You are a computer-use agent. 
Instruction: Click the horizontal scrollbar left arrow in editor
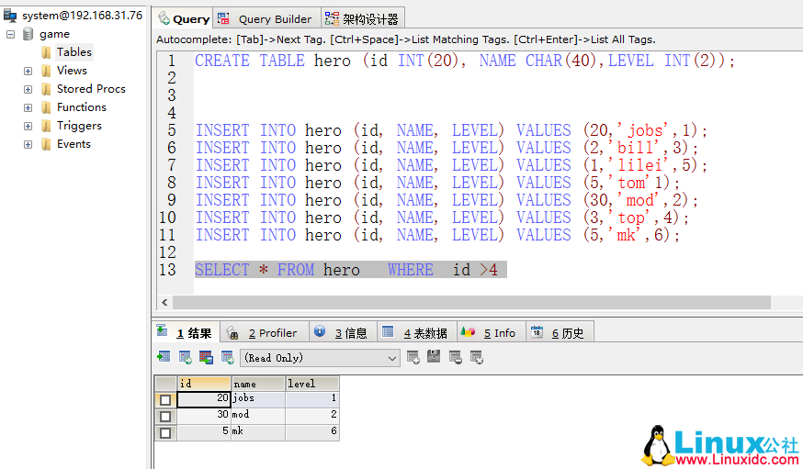pyautogui.click(x=164, y=302)
